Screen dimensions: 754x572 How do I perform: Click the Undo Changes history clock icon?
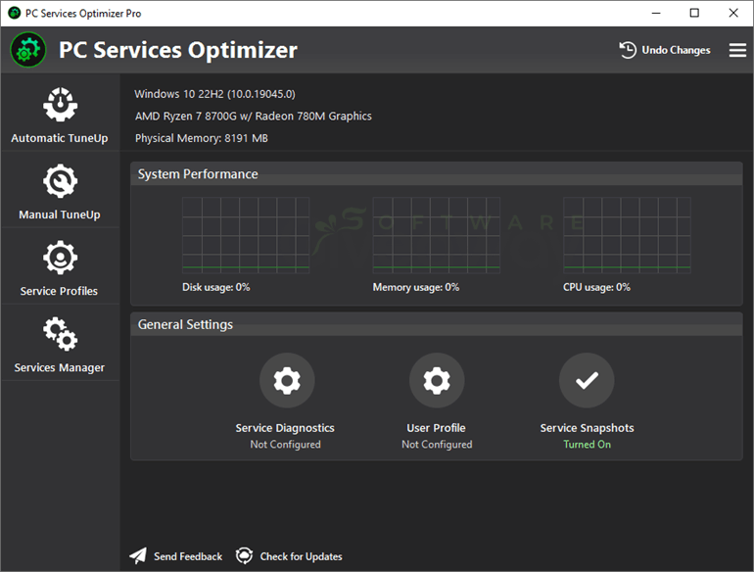628,50
